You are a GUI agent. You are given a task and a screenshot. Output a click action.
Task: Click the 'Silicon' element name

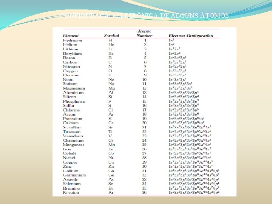coord(70,97)
